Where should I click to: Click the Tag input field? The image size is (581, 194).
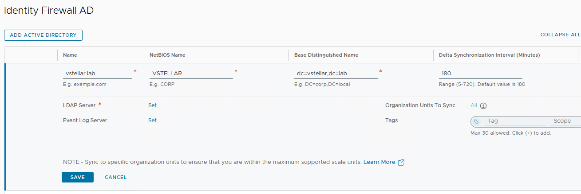tap(515, 121)
